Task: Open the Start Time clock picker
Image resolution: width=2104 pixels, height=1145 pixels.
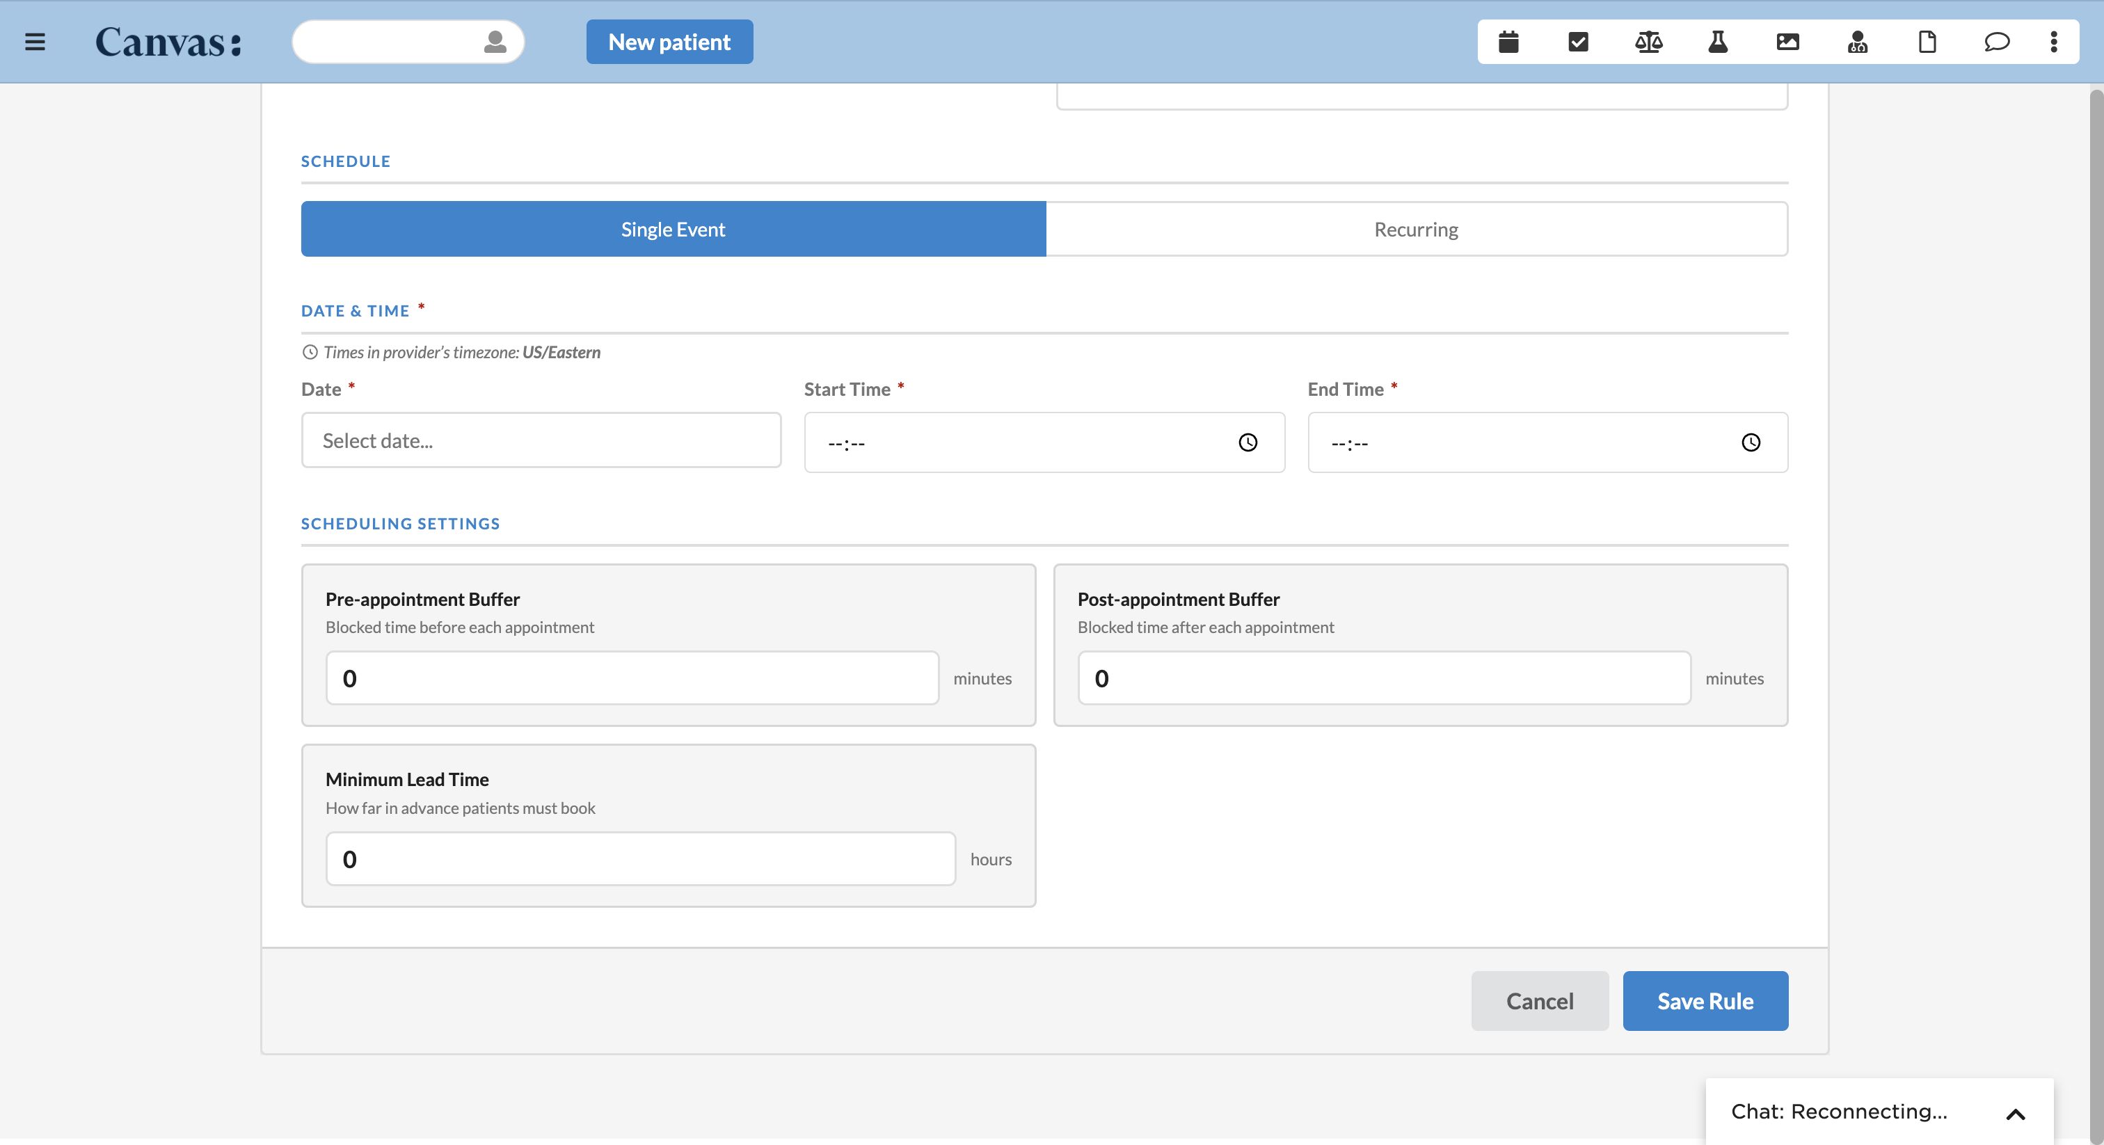Action: tap(1248, 442)
